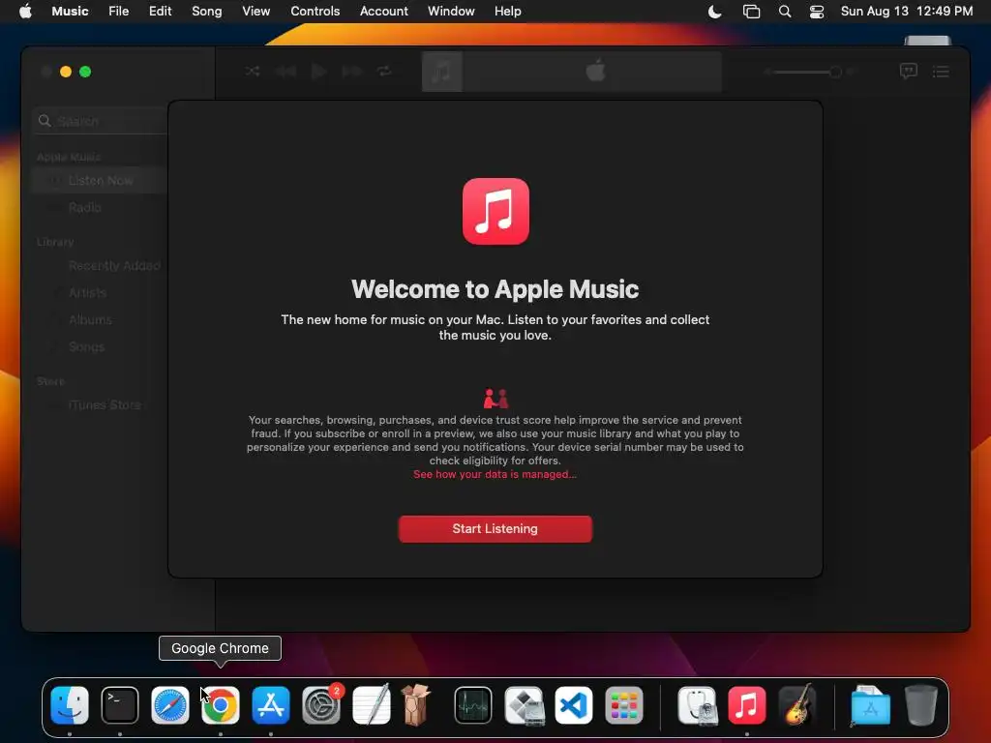Select Radio in the sidebar
The height and width of the screenshot is (743, 991).
coord(85,207)
